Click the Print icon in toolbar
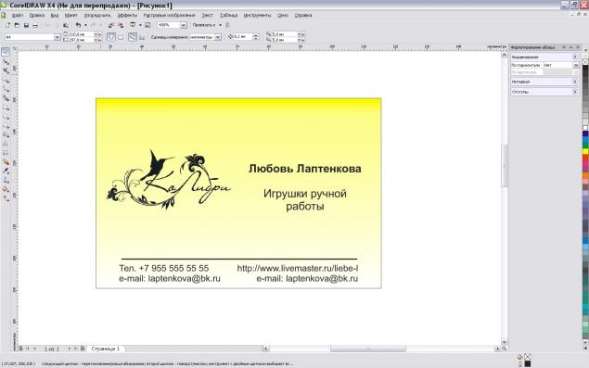 (35, 25)
